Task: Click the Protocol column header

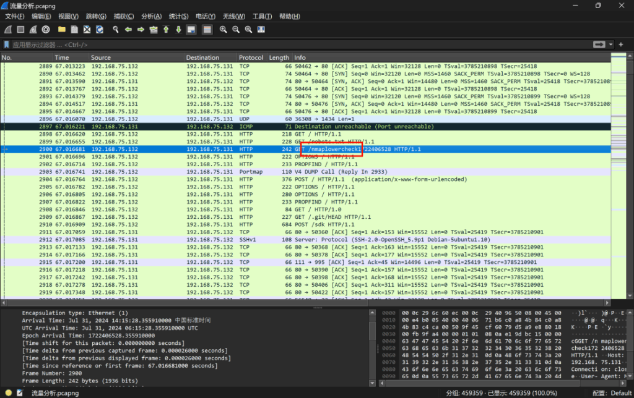Action: (251, 57)
